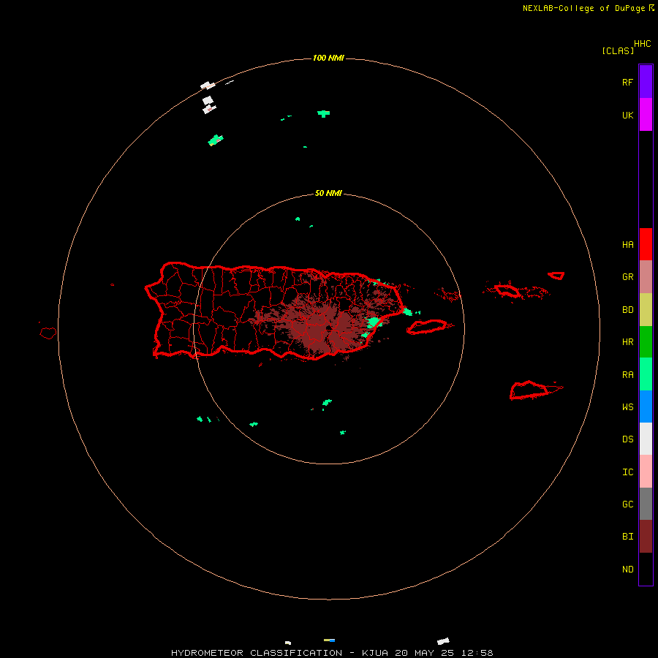Pick the gray GC legend swatch
The height and width of the screenshot is (658, 658).
[646, 504]
